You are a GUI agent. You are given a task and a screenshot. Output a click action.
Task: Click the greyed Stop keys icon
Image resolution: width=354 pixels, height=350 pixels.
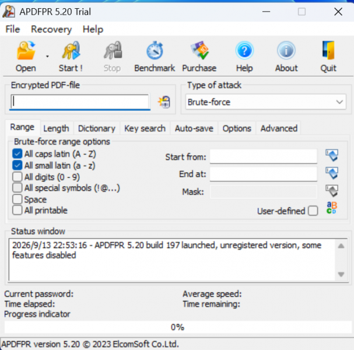113,51
